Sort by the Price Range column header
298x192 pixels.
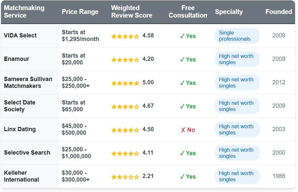[80, 12]
